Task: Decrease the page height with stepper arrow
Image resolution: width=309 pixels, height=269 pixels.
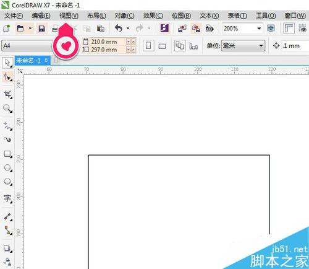Action: point(129,50)
